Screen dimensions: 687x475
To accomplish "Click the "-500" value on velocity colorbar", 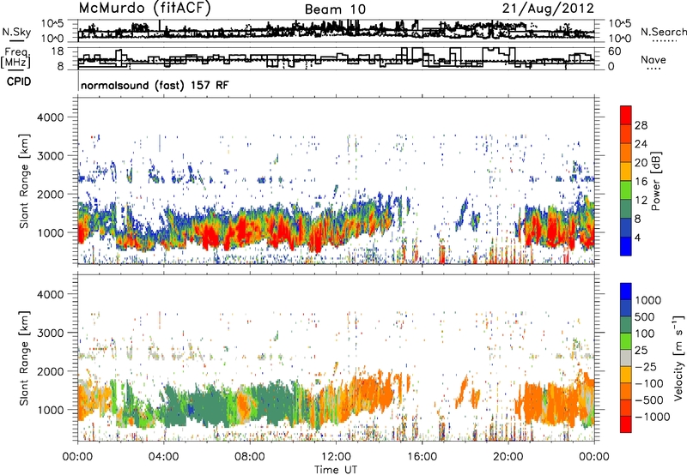I will pyautogui.click(x=649, y=400).
